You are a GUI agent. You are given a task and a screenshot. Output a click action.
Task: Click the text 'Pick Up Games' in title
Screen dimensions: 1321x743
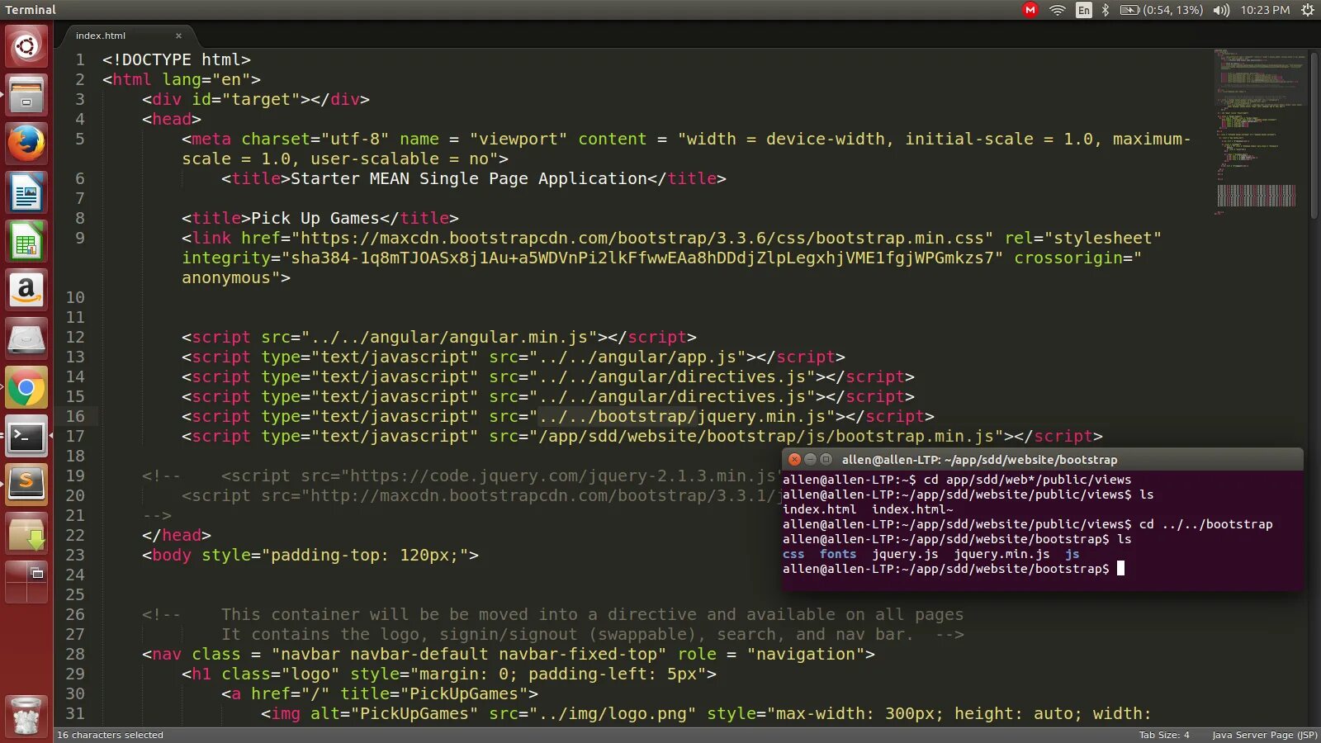pos(315,218)
